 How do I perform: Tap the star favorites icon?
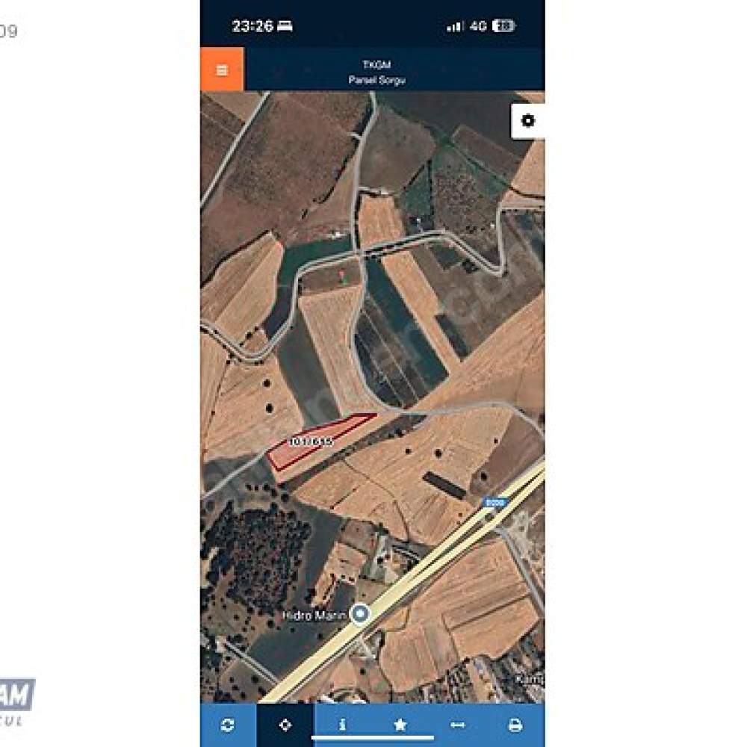400,725
